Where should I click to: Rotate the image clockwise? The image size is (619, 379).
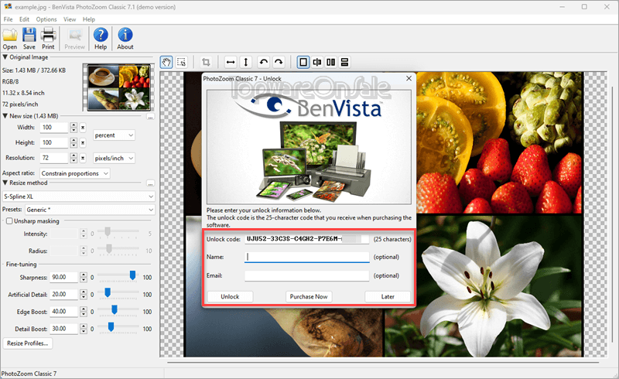pyautogui.click(x=279, y=62)
